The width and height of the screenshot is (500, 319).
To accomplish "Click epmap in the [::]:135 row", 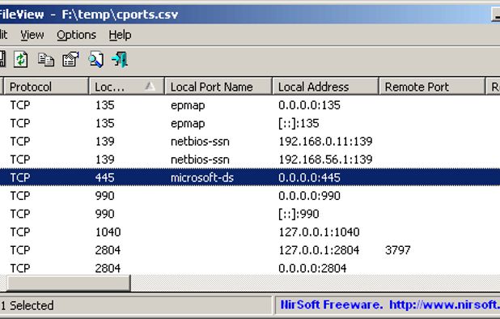I will tap(188, 123).
